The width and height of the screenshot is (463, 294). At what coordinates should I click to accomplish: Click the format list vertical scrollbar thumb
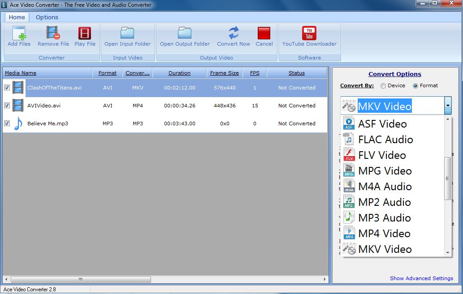(447, 178)
